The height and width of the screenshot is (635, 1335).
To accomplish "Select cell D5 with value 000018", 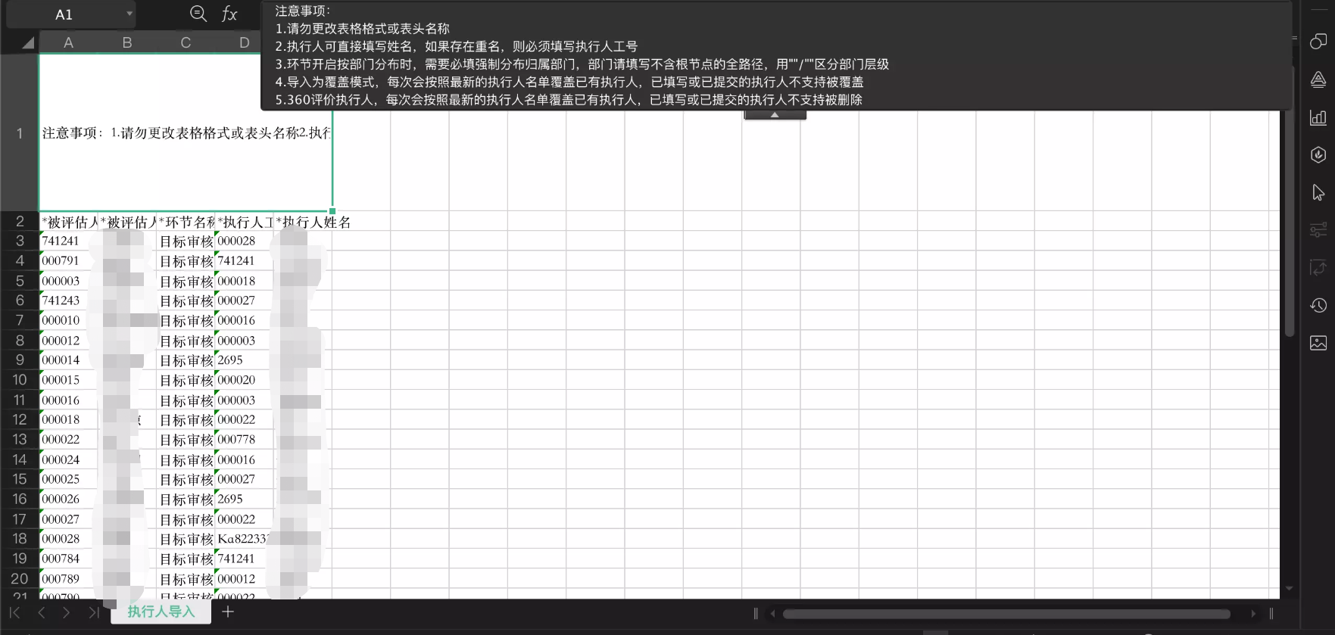I will (245, 281).
